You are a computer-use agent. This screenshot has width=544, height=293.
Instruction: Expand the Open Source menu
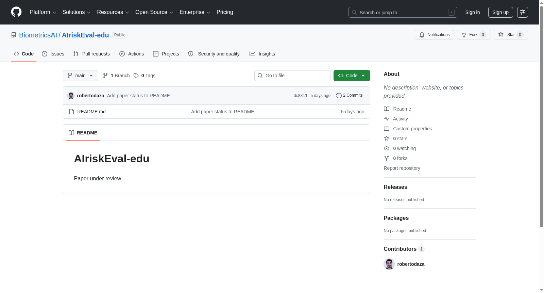coord(154,12)
